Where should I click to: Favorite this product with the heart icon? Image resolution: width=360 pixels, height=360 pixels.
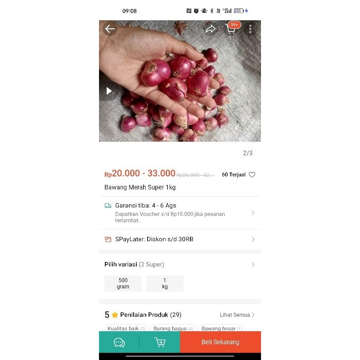(x=252, y=175)
